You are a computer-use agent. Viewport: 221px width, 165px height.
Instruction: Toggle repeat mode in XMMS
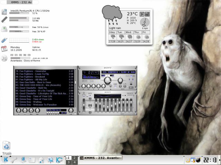[x=125, y=86]
